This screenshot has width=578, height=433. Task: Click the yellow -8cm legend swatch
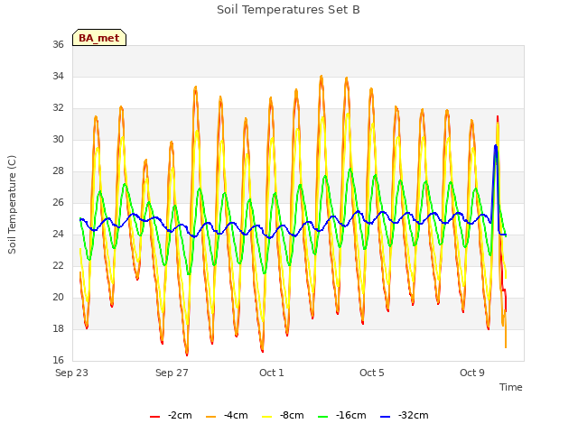point(267,417)
